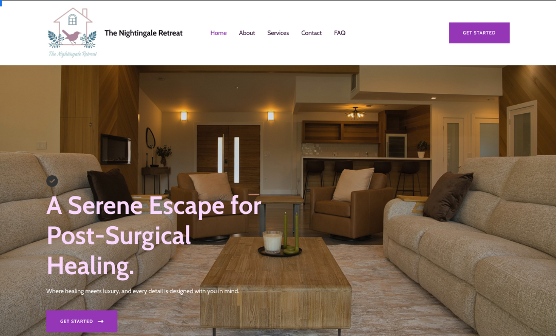Click the Serene Escape headline text
The width and height of the screenshot is (556, 336).
[x=154, y=235]
